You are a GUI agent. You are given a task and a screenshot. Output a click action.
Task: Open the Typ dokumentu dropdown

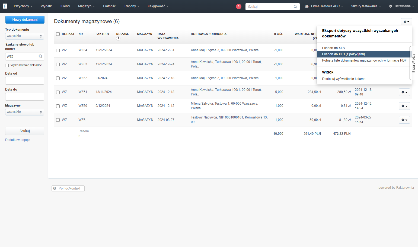[x=25, y=36]
